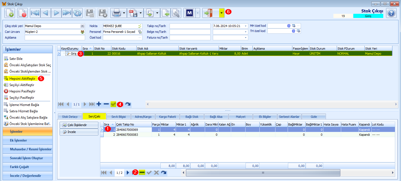
Task: Go to the first record in main toolbar
Action: click(35, 13)
